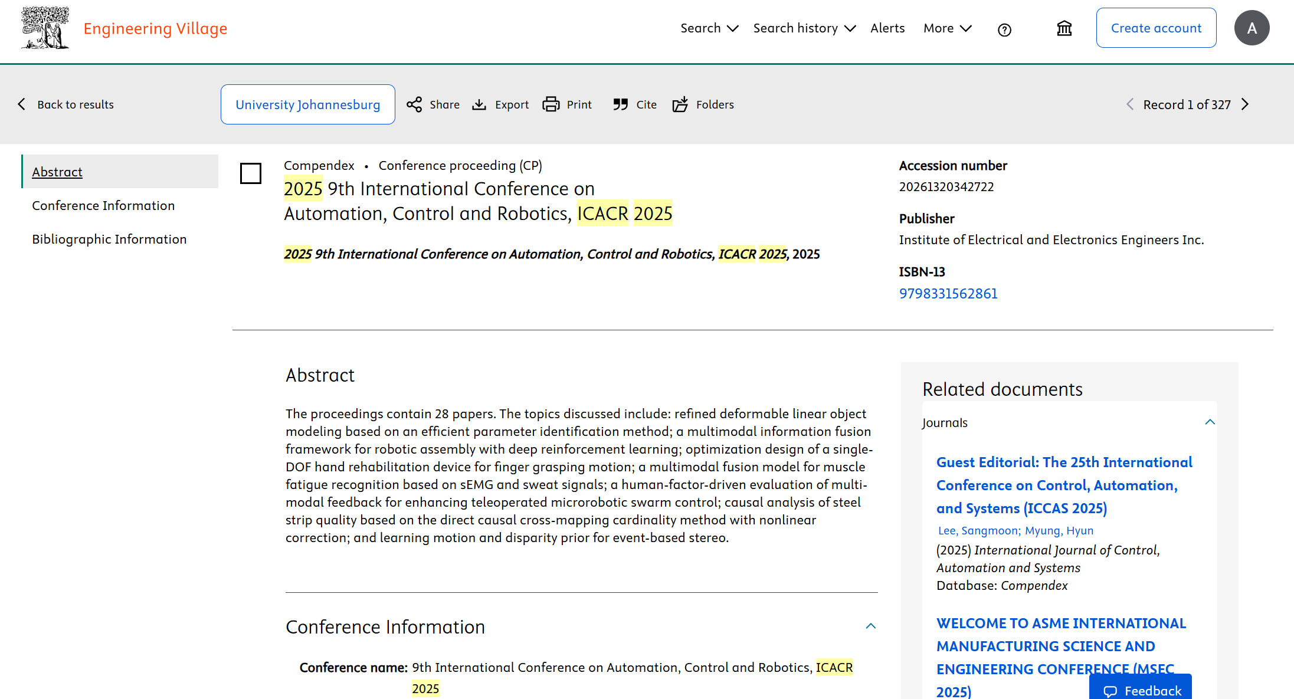The height and width of the screenshot is (699, 1294).
Task: Open the ISBN-13 9798331562861 link
Action: pyautogui.click(x=948, y=293)
